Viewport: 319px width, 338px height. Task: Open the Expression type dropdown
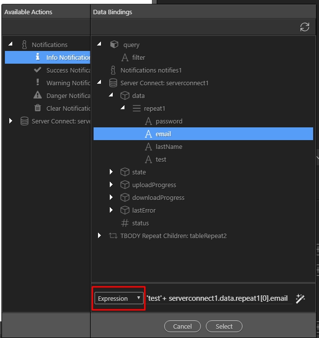[x=119, y=298]
